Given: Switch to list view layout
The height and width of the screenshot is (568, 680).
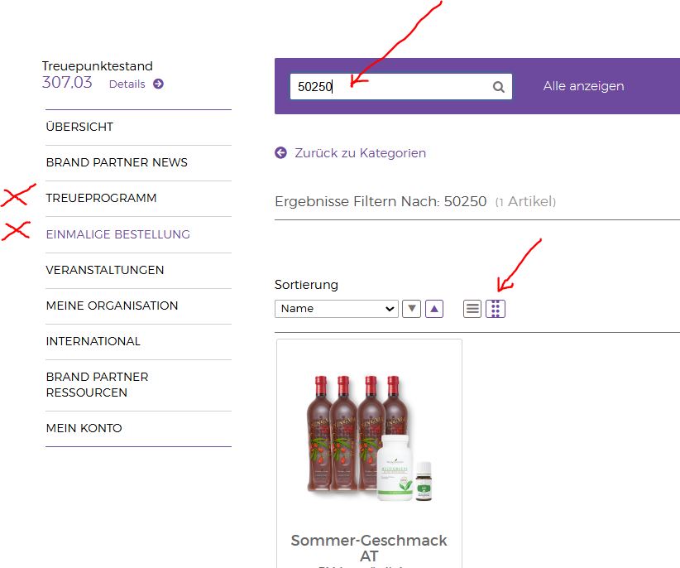Looking at the screenshot, I should click(x=472, y=309).
